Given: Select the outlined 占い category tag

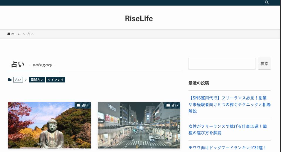Looking at the screenshot, I should (18, 80).
